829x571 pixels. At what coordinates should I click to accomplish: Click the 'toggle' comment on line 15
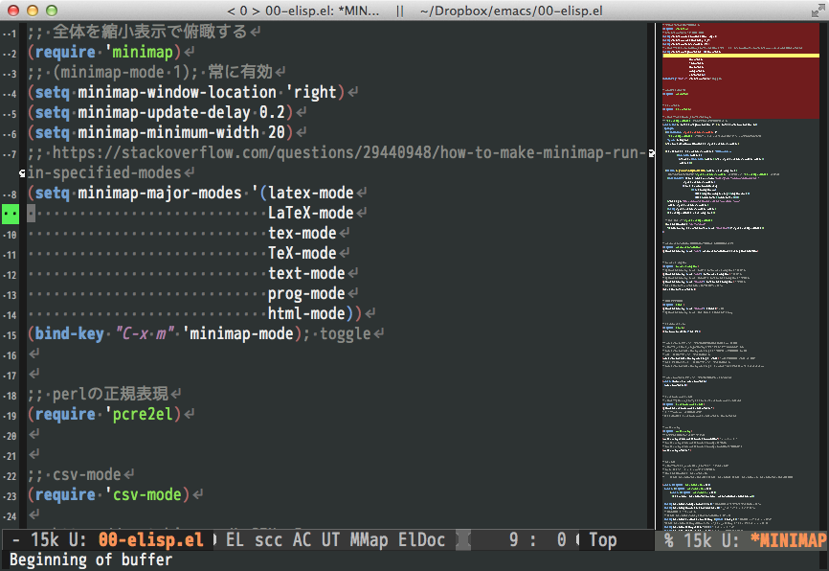coord(346,334)
